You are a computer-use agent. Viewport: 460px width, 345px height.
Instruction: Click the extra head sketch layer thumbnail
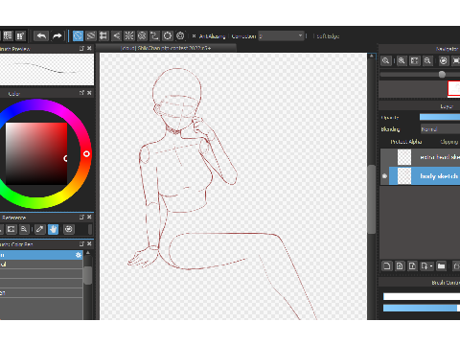404,157
